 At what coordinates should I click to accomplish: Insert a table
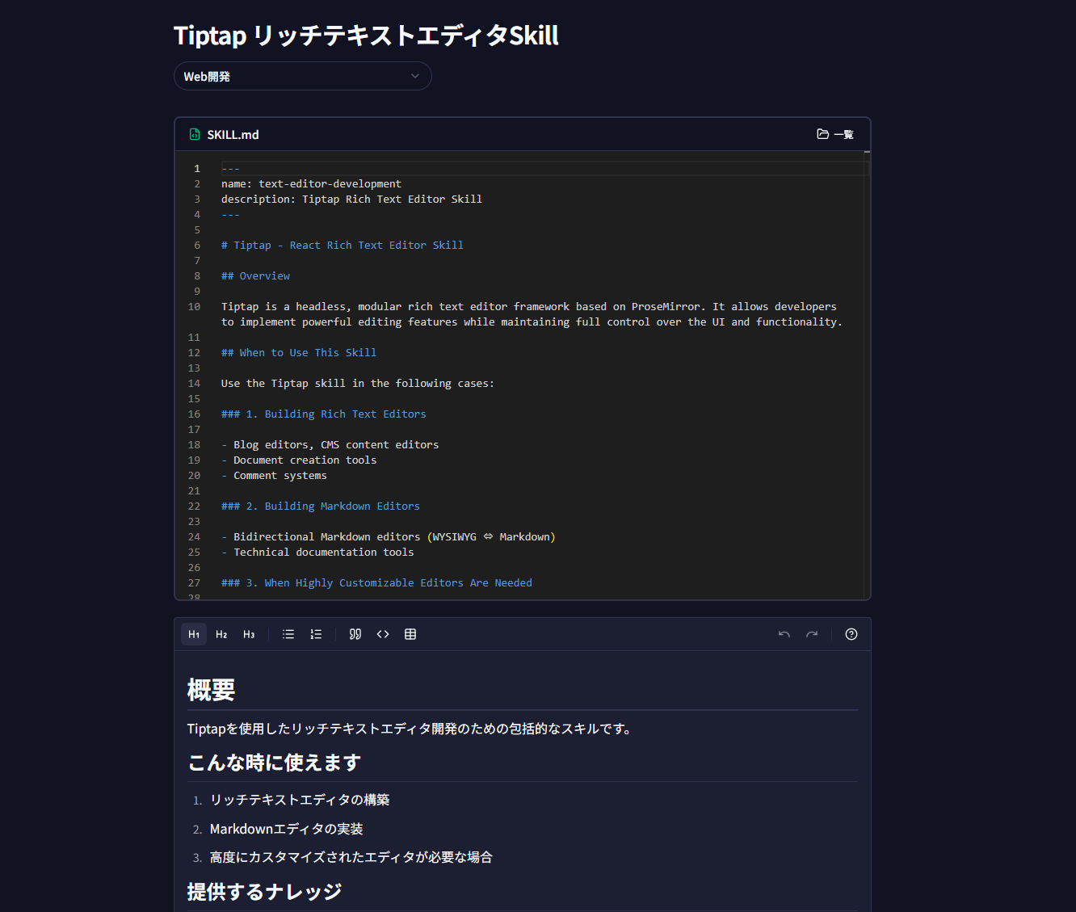410,634
